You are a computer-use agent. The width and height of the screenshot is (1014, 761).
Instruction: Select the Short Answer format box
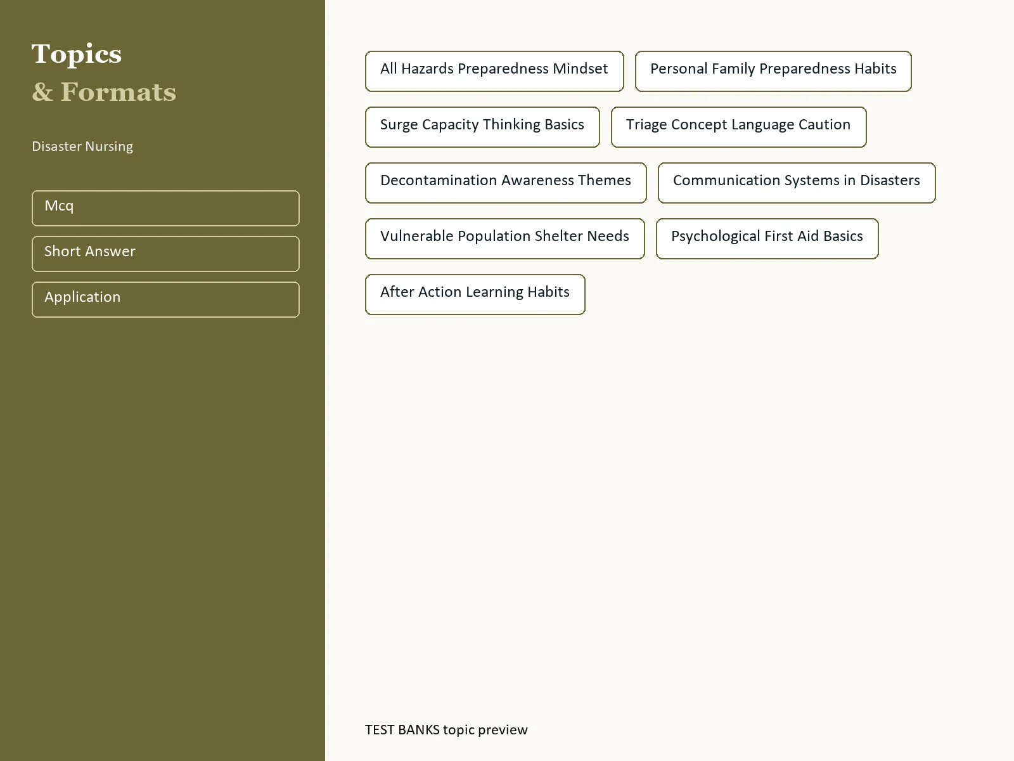pyautogui.click(x=165, y=254)
